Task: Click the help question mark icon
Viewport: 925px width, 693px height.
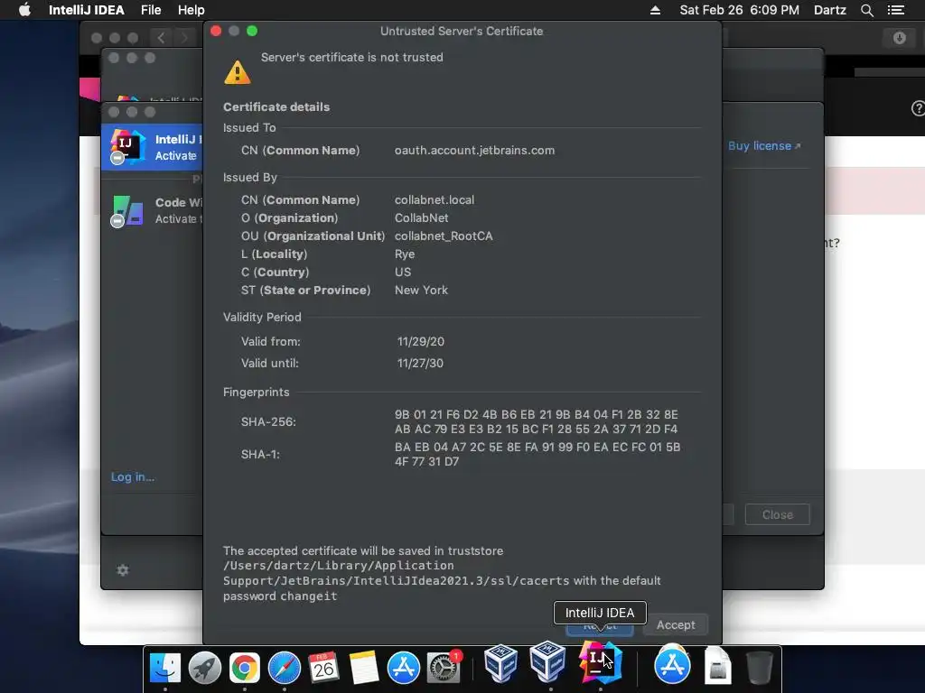Action: 918,108
